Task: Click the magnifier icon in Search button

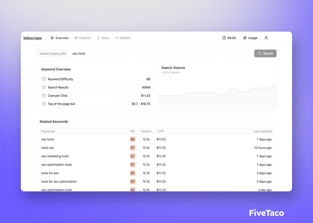Action: pos(259,54)
